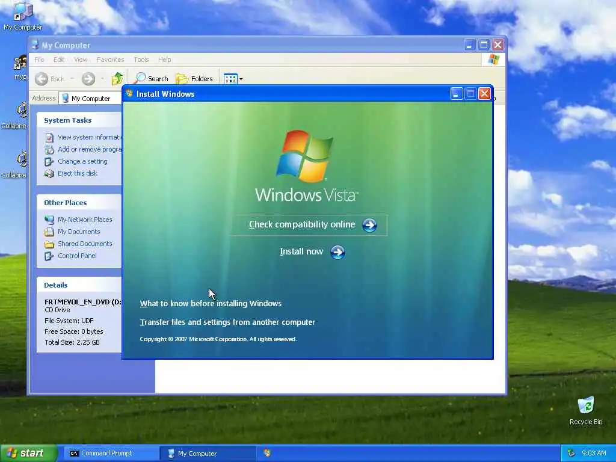
Task: Open View menu in My Computer
Action: point(81,60)
